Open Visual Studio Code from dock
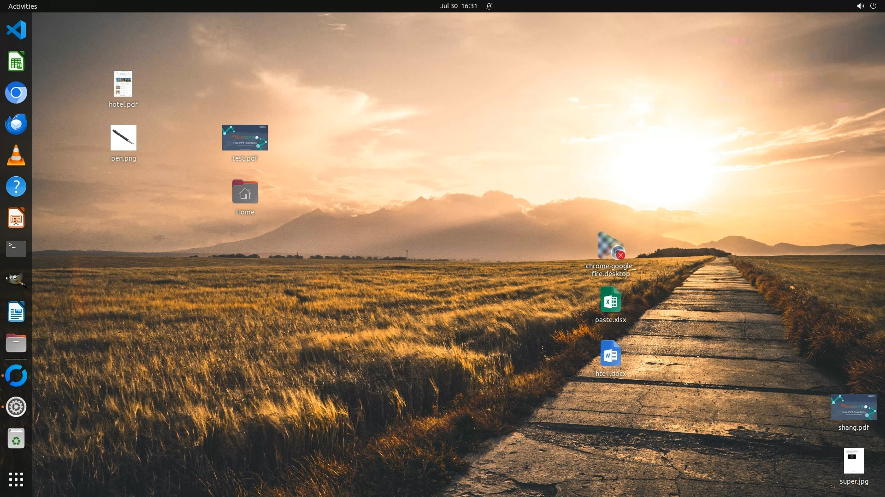Image resolution: width=885 pixels, height=497 pixels. point(16,30)
